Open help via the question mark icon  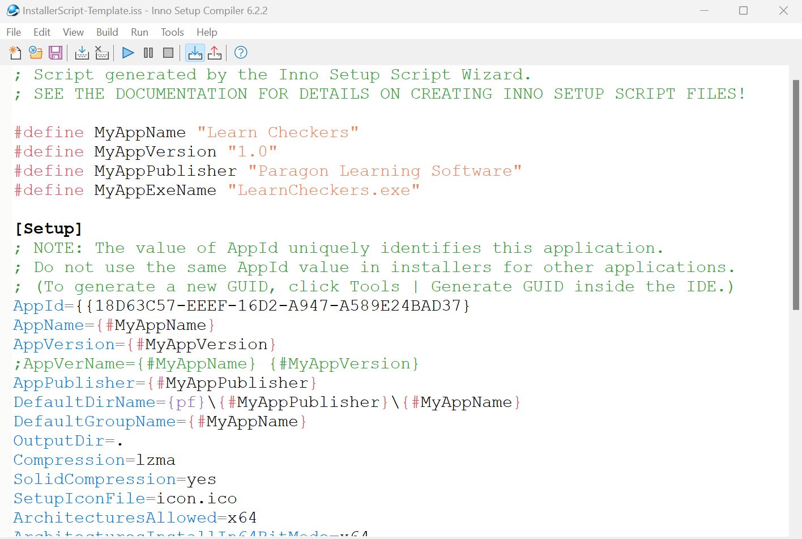coord(241,53)
